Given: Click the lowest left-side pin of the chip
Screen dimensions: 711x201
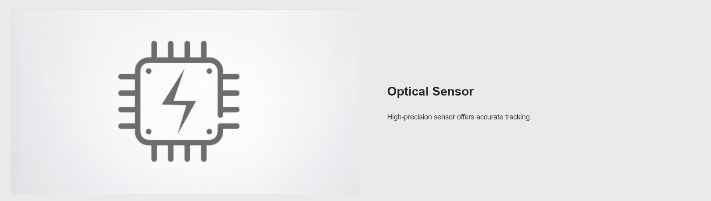Looking at the screenshot, I should tap(127, 126).
